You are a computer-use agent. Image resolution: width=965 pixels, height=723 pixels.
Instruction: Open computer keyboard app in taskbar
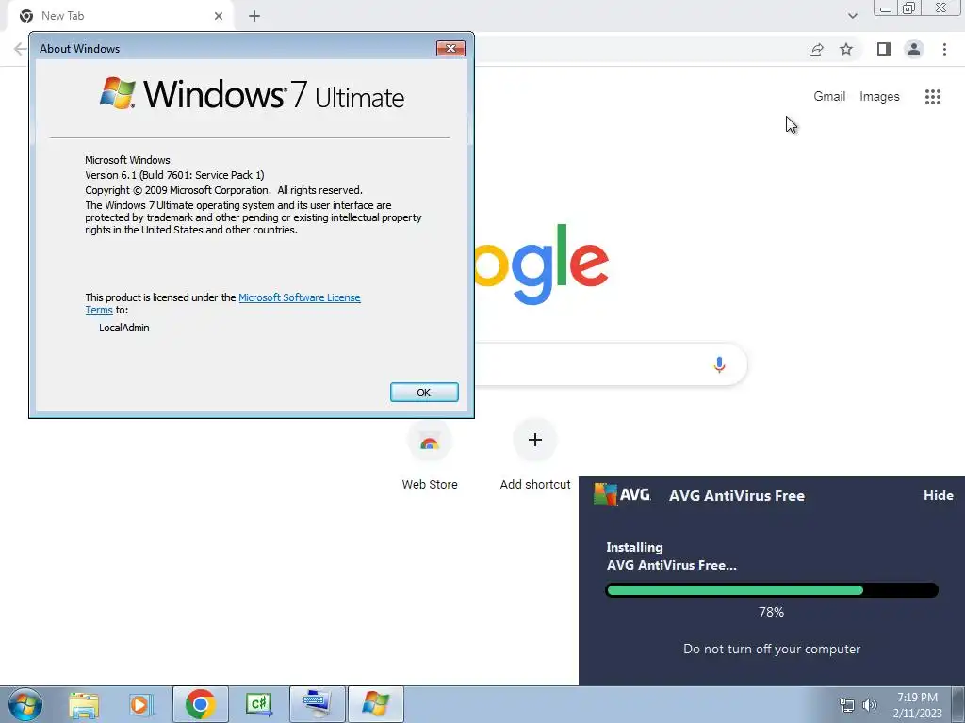coord(317,704)
